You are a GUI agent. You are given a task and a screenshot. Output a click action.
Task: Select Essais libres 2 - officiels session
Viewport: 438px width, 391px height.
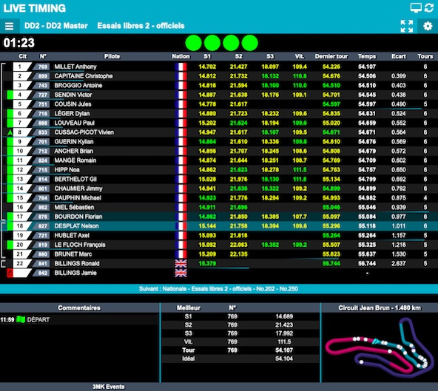pos(141,26)
